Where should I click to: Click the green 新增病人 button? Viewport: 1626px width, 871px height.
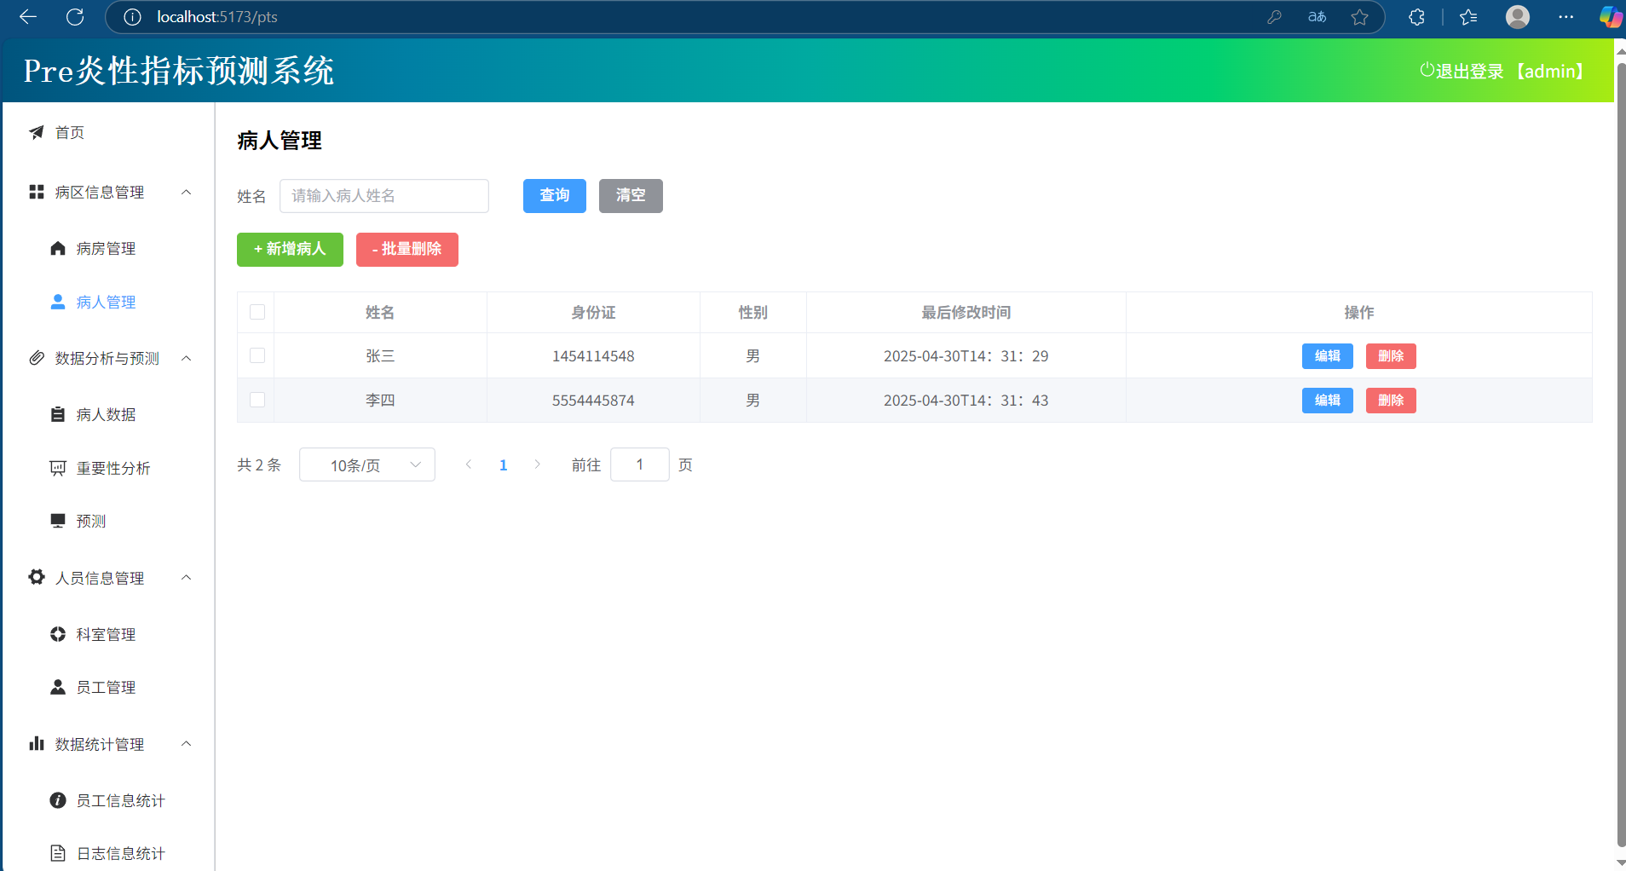coord(290,249)
